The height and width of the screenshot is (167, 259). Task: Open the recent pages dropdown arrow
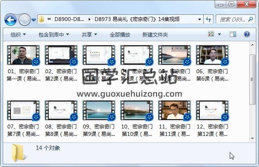pyautogui.click(x=34, y=19)
